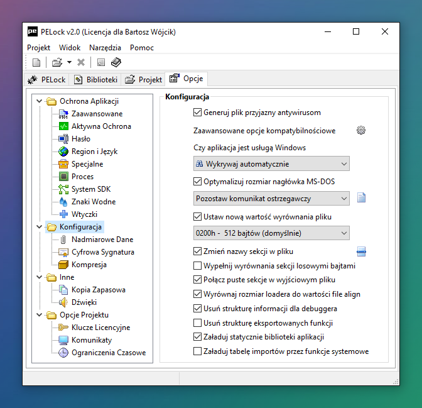The image size is (422, 408).
Task: Switch to the Projekt tab
Action: 143,80
